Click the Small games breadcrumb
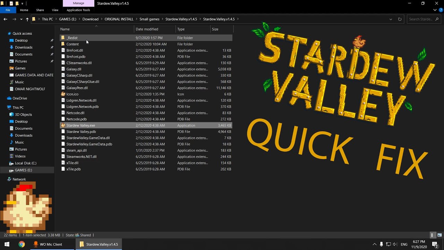 (150, 19)
